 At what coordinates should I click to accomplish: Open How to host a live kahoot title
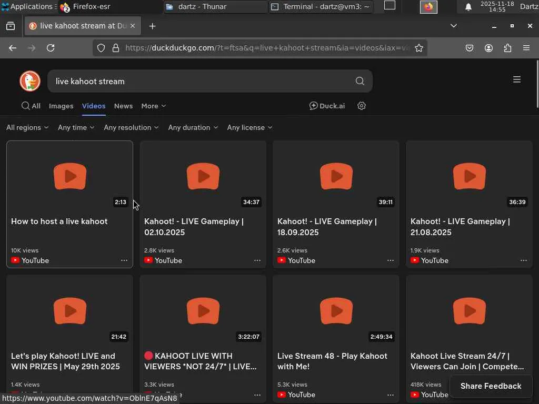pyautogui.click(x=59, y=221)
